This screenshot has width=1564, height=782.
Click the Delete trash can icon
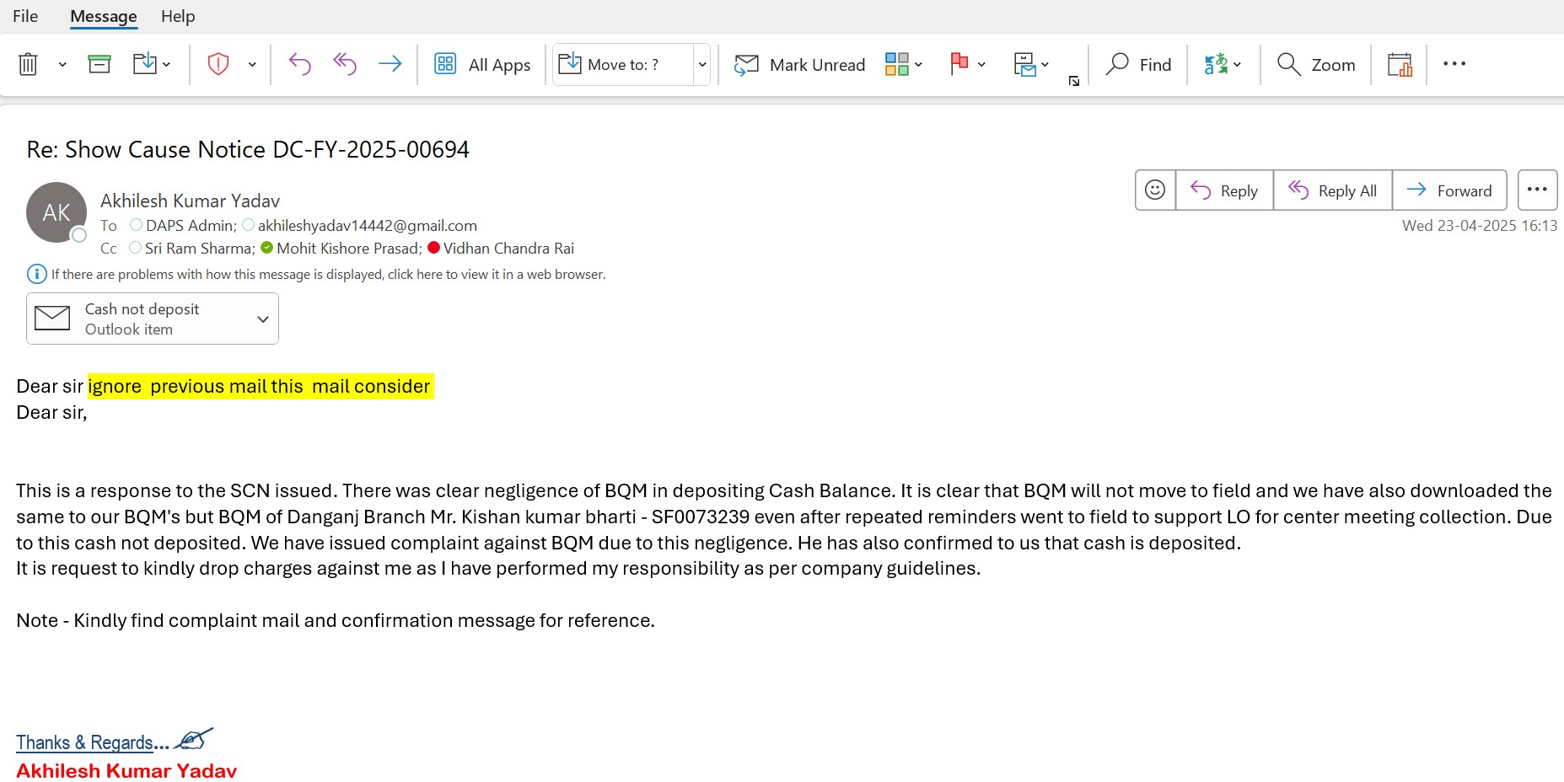click(28, 64)
